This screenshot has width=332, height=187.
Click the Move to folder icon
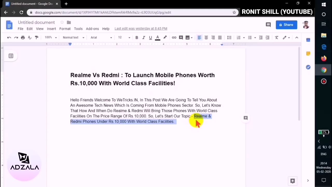tap(69, 22)
